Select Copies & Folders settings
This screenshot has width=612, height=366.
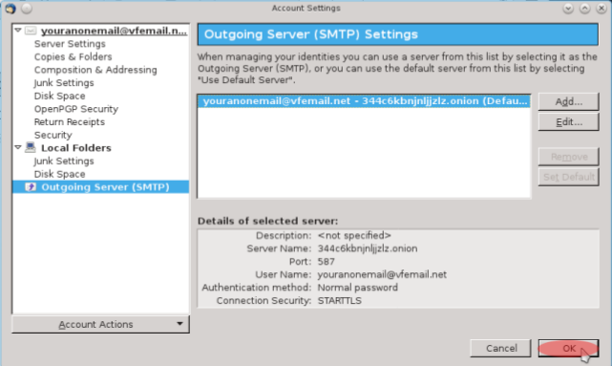pos(73,56)
